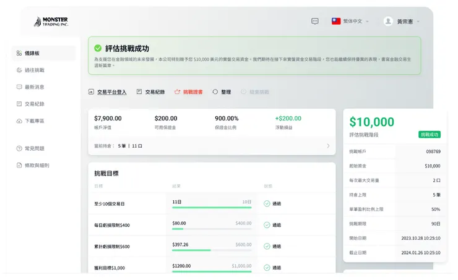Click the greyed 結束挑戰 button
The height and width of the screenshot is (280, 458).
[x=255, y=92]
